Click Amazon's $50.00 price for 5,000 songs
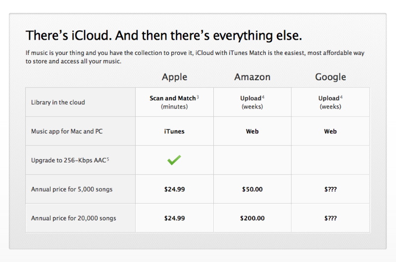 [252, 189]
